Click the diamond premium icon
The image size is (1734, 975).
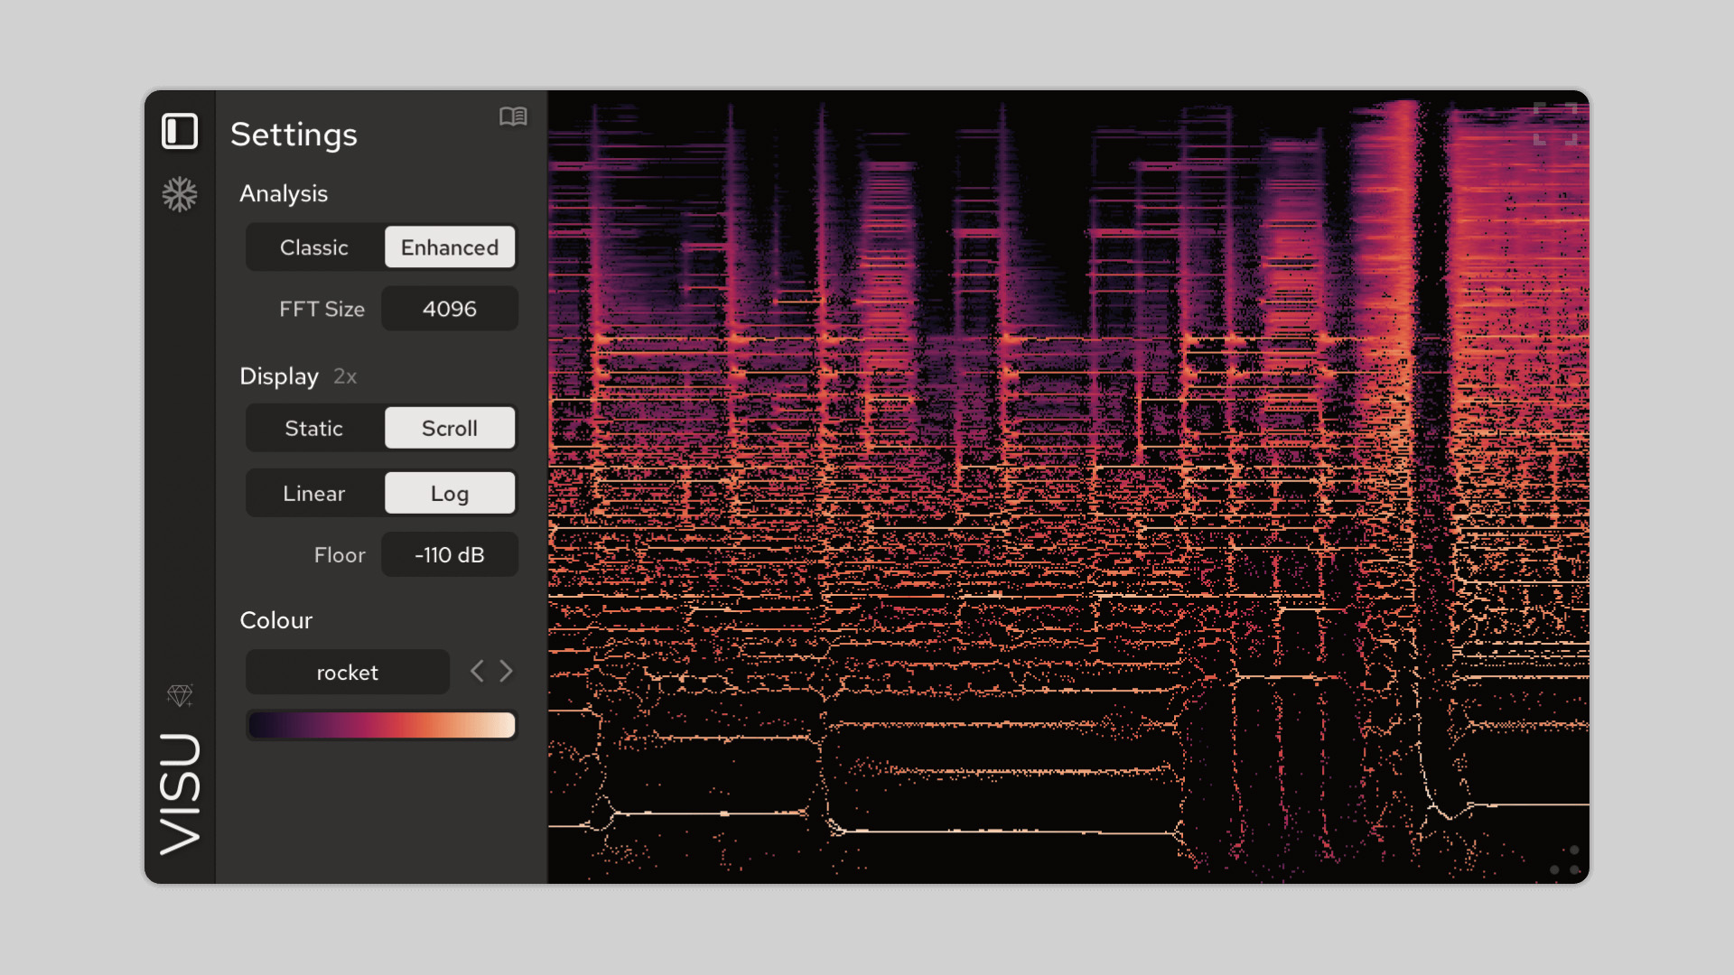coord(180,694)
